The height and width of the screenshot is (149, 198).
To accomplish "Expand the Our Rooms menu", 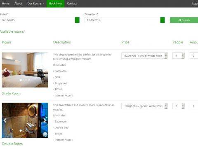I will coord(35,4).
